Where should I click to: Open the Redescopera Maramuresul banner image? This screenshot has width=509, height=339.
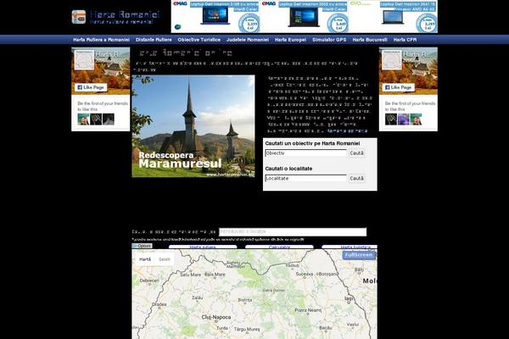point(193,126)
